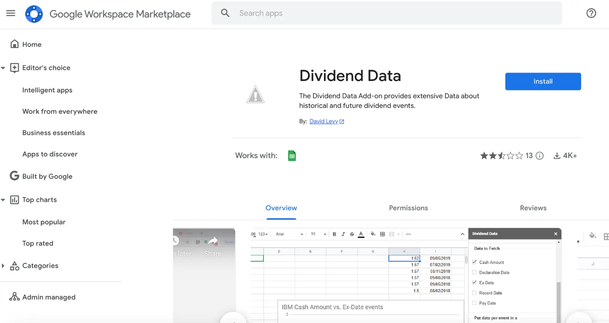Viewport: 609px width, 323px height.
Task: Toggle the Record Date checkbox
Action: click(x=474, y=293)
